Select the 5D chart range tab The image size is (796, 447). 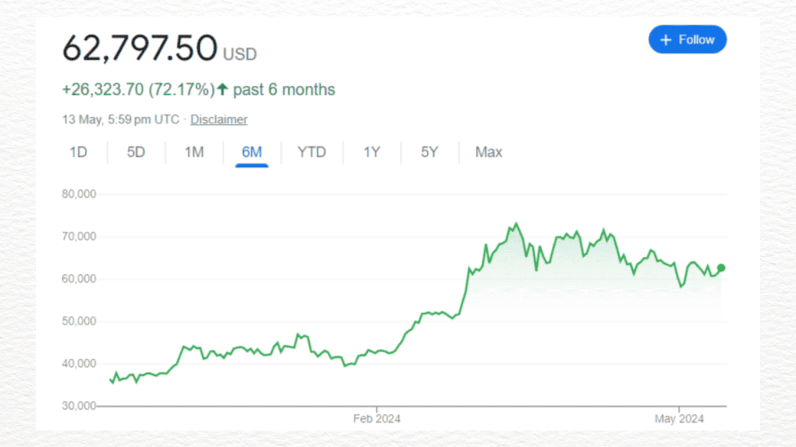click(x=136, y=152)
